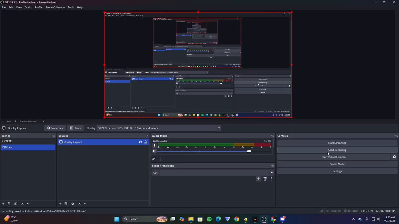Open the source Filters button
Image resolution: width=399 pixels, height=224 pixels.
tap(75, 128)
